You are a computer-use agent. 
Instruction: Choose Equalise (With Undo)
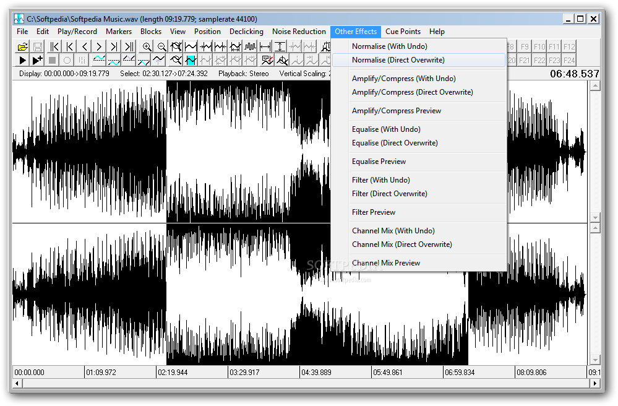[419, 129]
